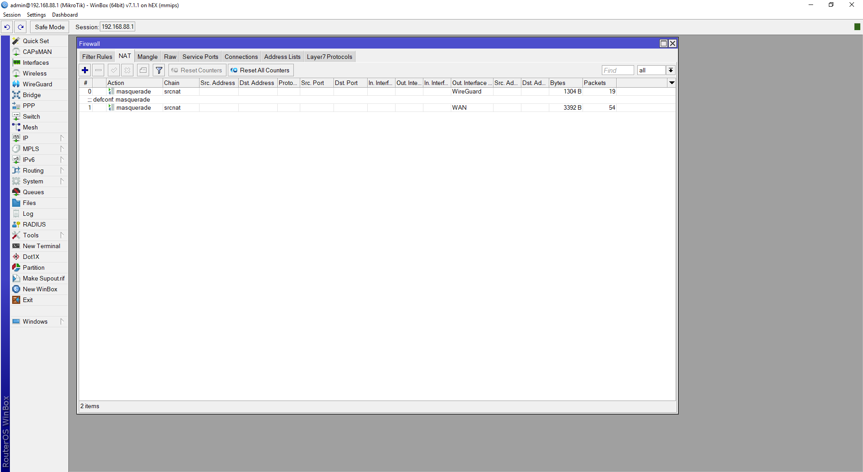Screen dimensions: 863x472
Task: Open Quick Set from sidebar
Action: 39,41
